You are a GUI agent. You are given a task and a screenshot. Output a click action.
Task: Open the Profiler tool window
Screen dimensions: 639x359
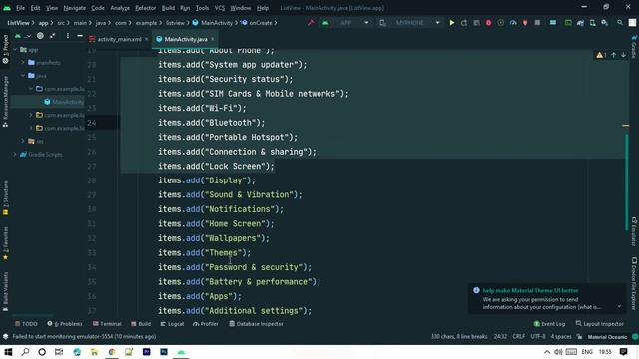206,324
